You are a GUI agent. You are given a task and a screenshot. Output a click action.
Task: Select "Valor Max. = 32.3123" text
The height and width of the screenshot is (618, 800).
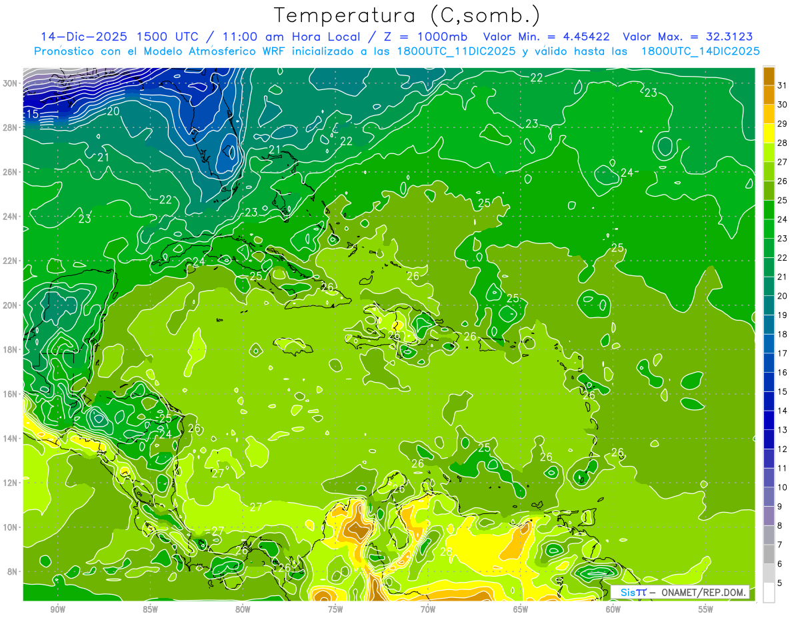[688, 37]
